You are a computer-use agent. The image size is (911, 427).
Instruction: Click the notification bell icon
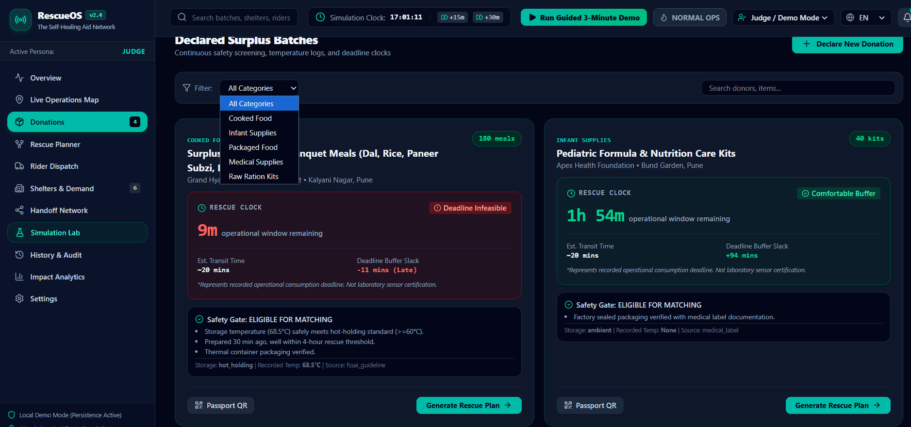pyautogui.click(x=907, y=17)
